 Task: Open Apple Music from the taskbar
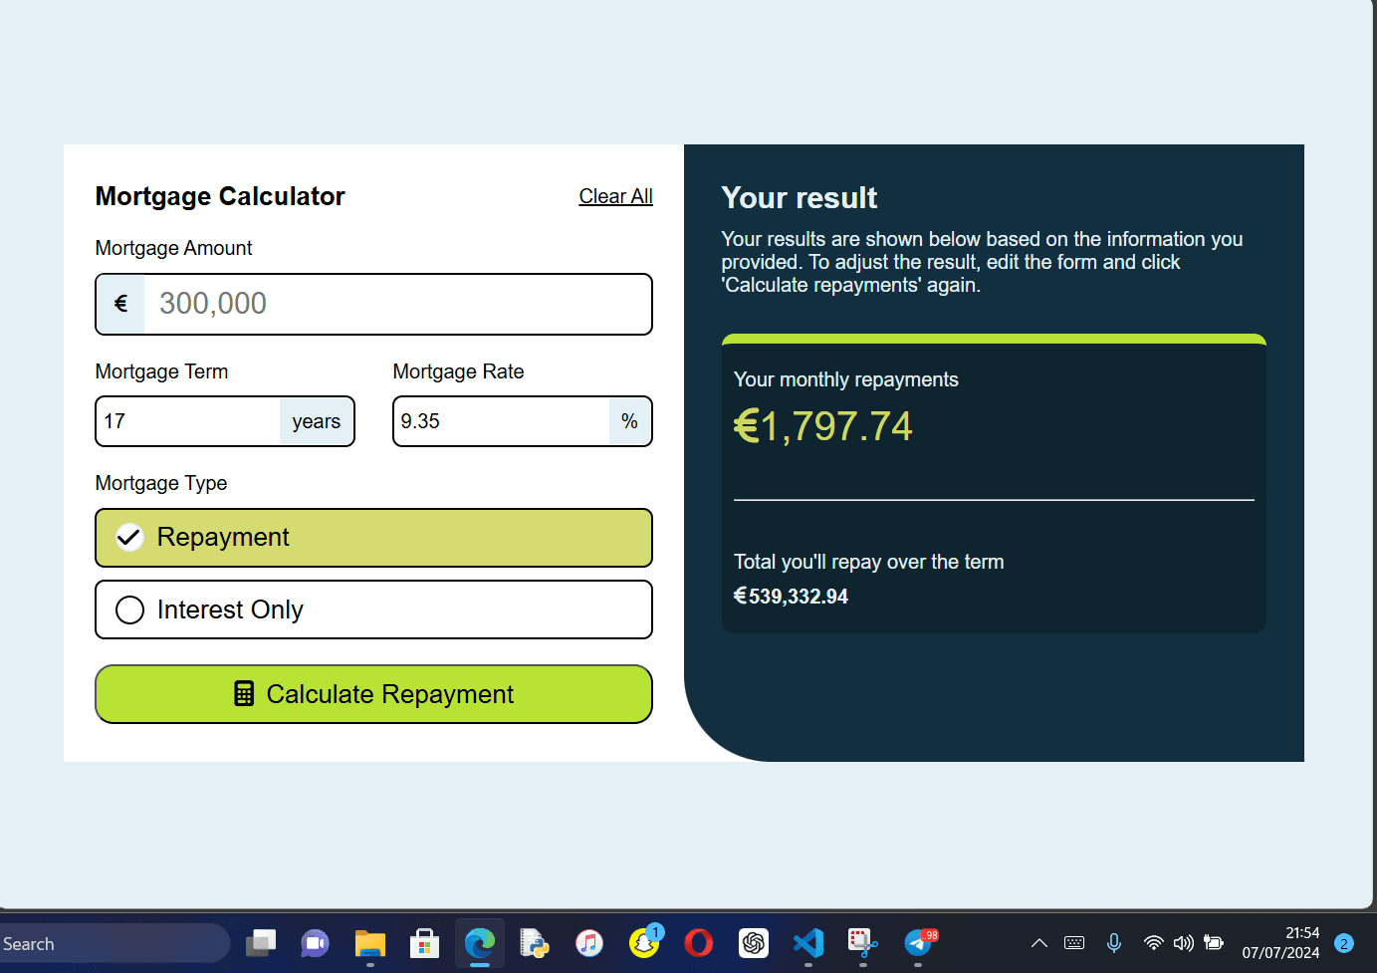[589, 943]
